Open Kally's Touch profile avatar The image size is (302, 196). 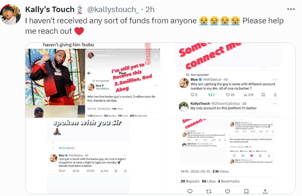(x=10, y=15)
